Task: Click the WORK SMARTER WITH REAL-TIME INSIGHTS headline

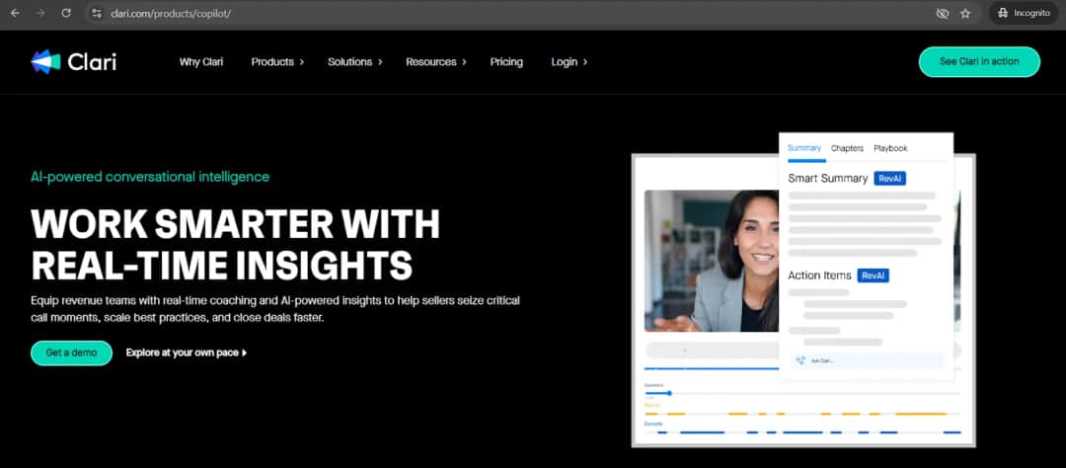Action: click(x=235, y=244)
